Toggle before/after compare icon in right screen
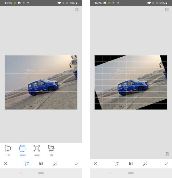The height and width of the screenshot is (178, 172). [167, 10]
